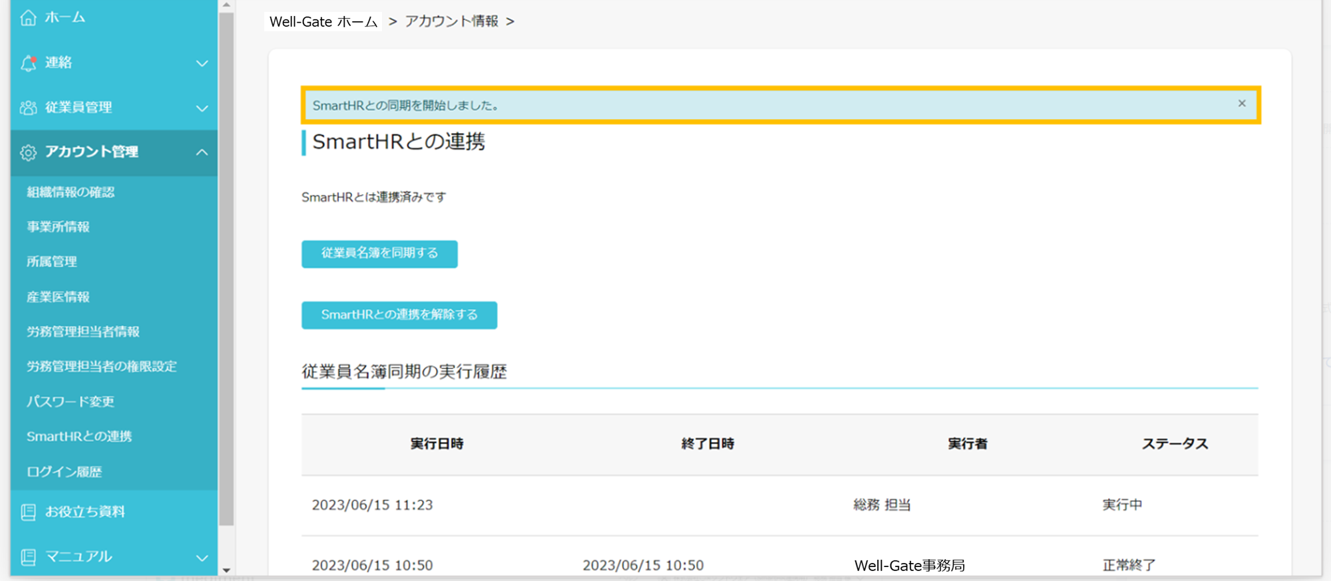
Task: Follow the Well-Gate ホーム breadcrumb link
Action: click(323, 21)
